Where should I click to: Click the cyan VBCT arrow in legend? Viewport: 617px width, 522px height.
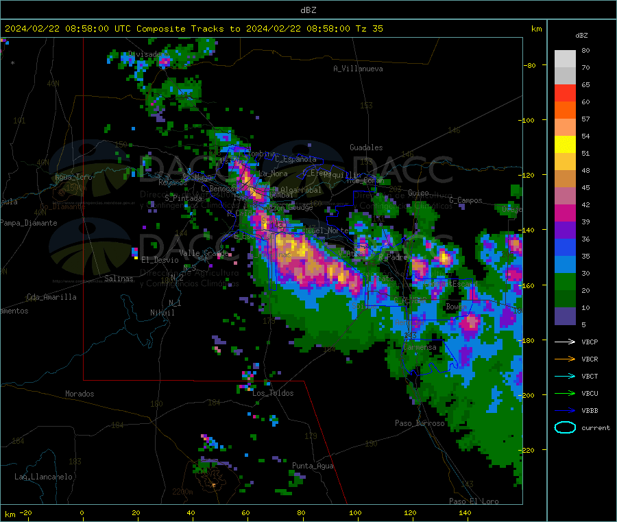coord(565,376)
